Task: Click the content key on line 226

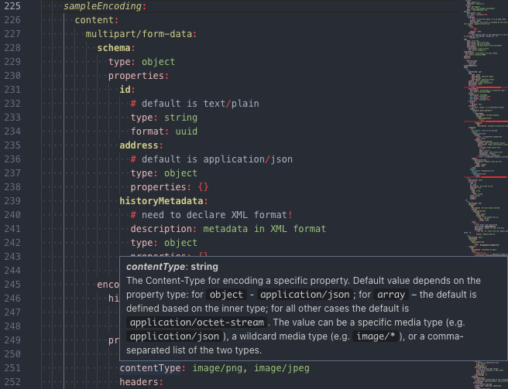Action: point(94,20)
